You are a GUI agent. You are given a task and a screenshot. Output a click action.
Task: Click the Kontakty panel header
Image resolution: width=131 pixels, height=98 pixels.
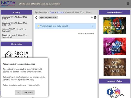click(16, 13)
